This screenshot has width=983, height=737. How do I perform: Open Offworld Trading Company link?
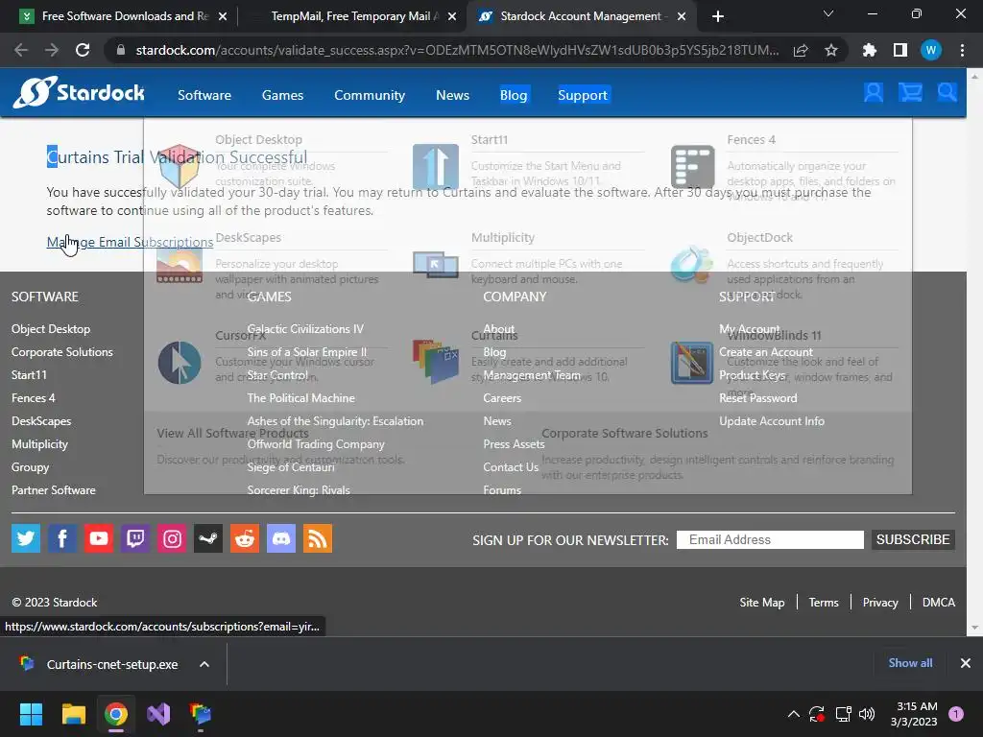coord(316,444)
